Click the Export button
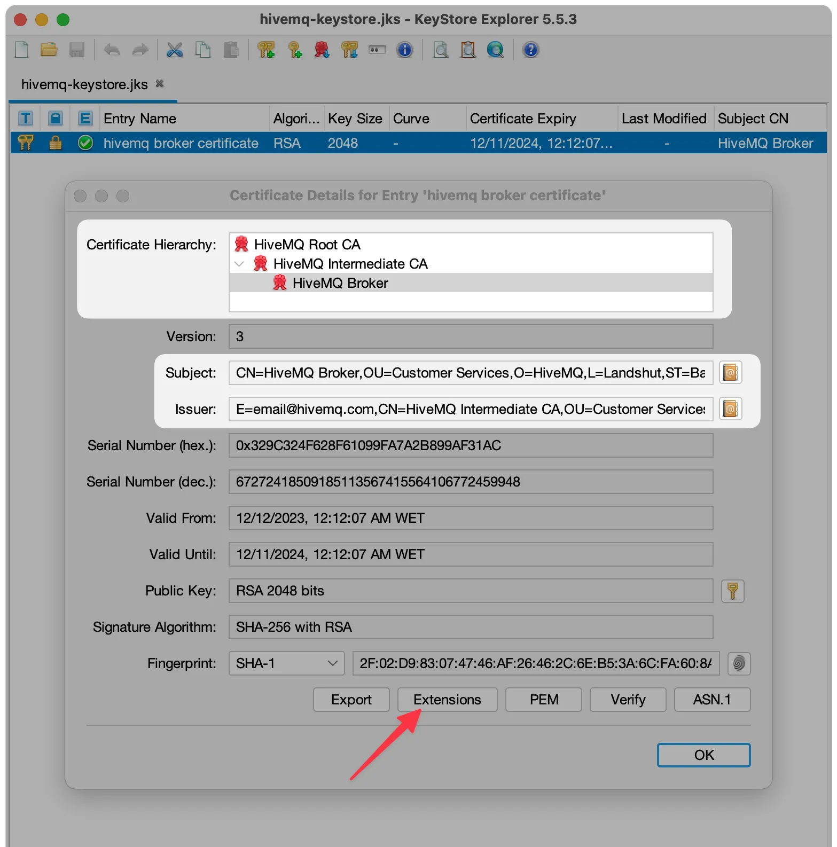This screenshot has width=837, height=847. point(351,700)
